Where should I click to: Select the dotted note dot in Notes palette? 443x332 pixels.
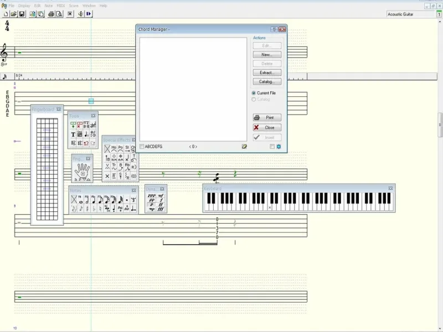[127, 200]
